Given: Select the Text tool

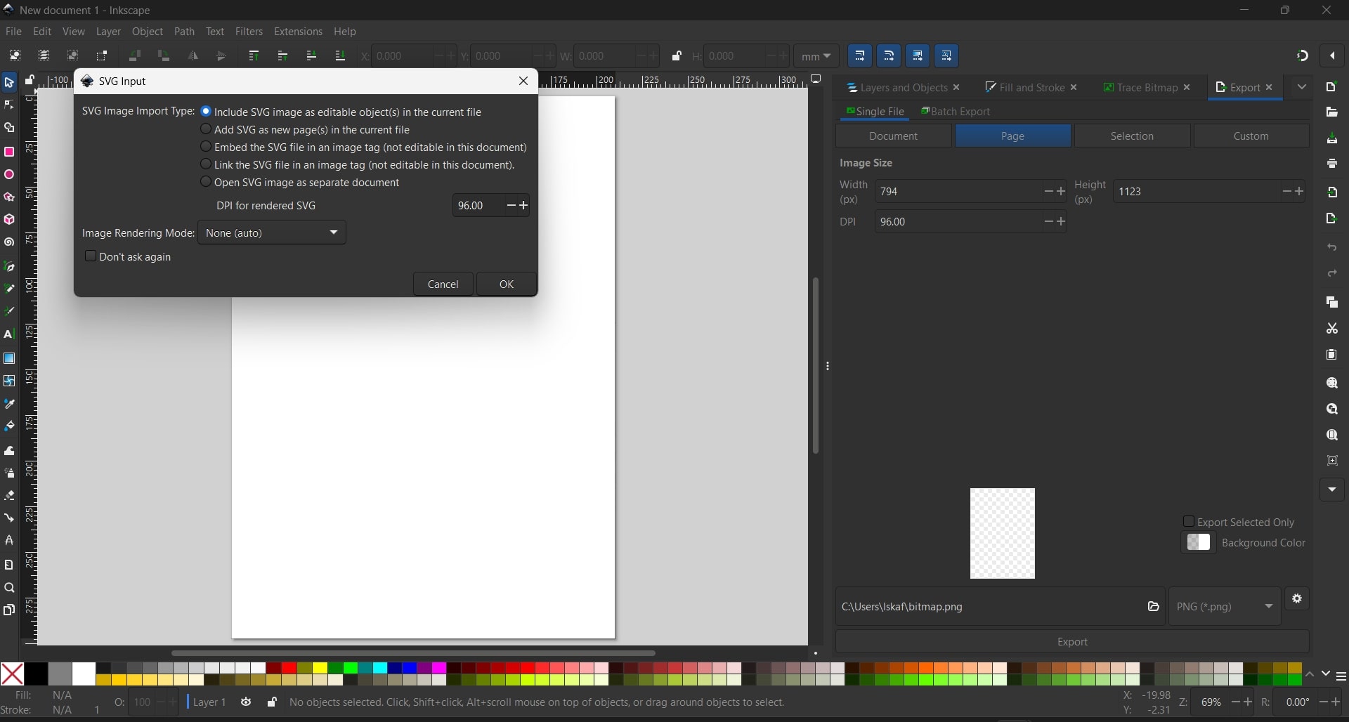Looking at the screenshot, I should [9, 334].
